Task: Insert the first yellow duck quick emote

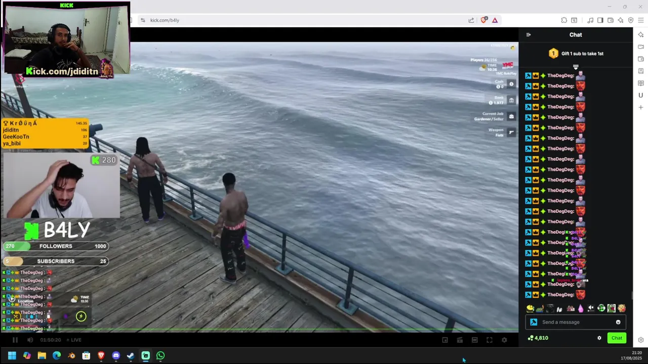Action: pyautogui.click(x=530, y=308)
